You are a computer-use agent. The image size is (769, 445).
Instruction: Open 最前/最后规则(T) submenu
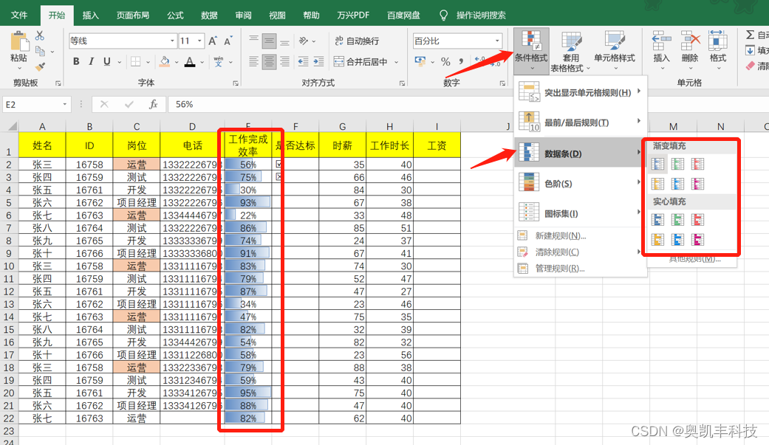tap(580, 122)
